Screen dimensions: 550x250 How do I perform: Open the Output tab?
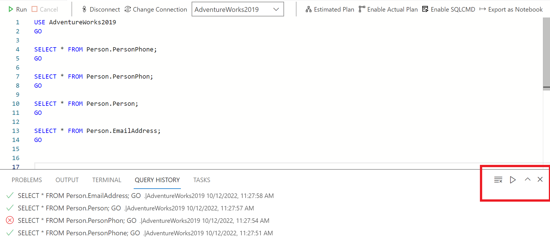67,180
